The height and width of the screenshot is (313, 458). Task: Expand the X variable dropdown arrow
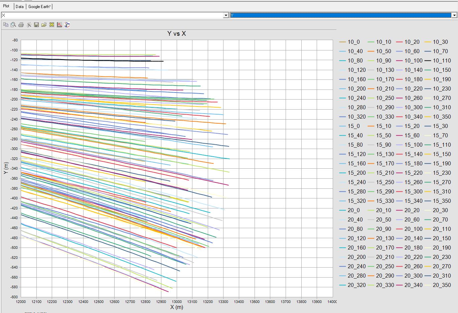(x=226, y=15)
